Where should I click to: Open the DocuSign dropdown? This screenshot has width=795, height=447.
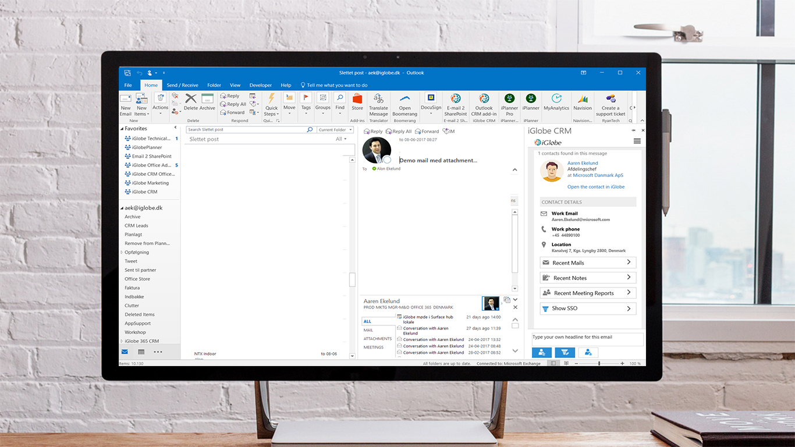[431, 104]
